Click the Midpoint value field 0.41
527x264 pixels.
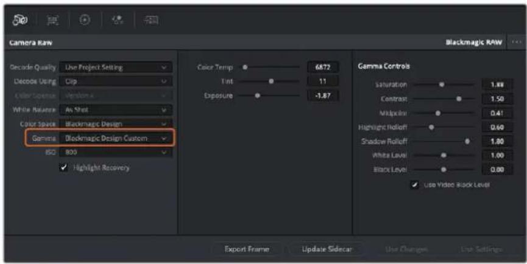coord(497,113)
